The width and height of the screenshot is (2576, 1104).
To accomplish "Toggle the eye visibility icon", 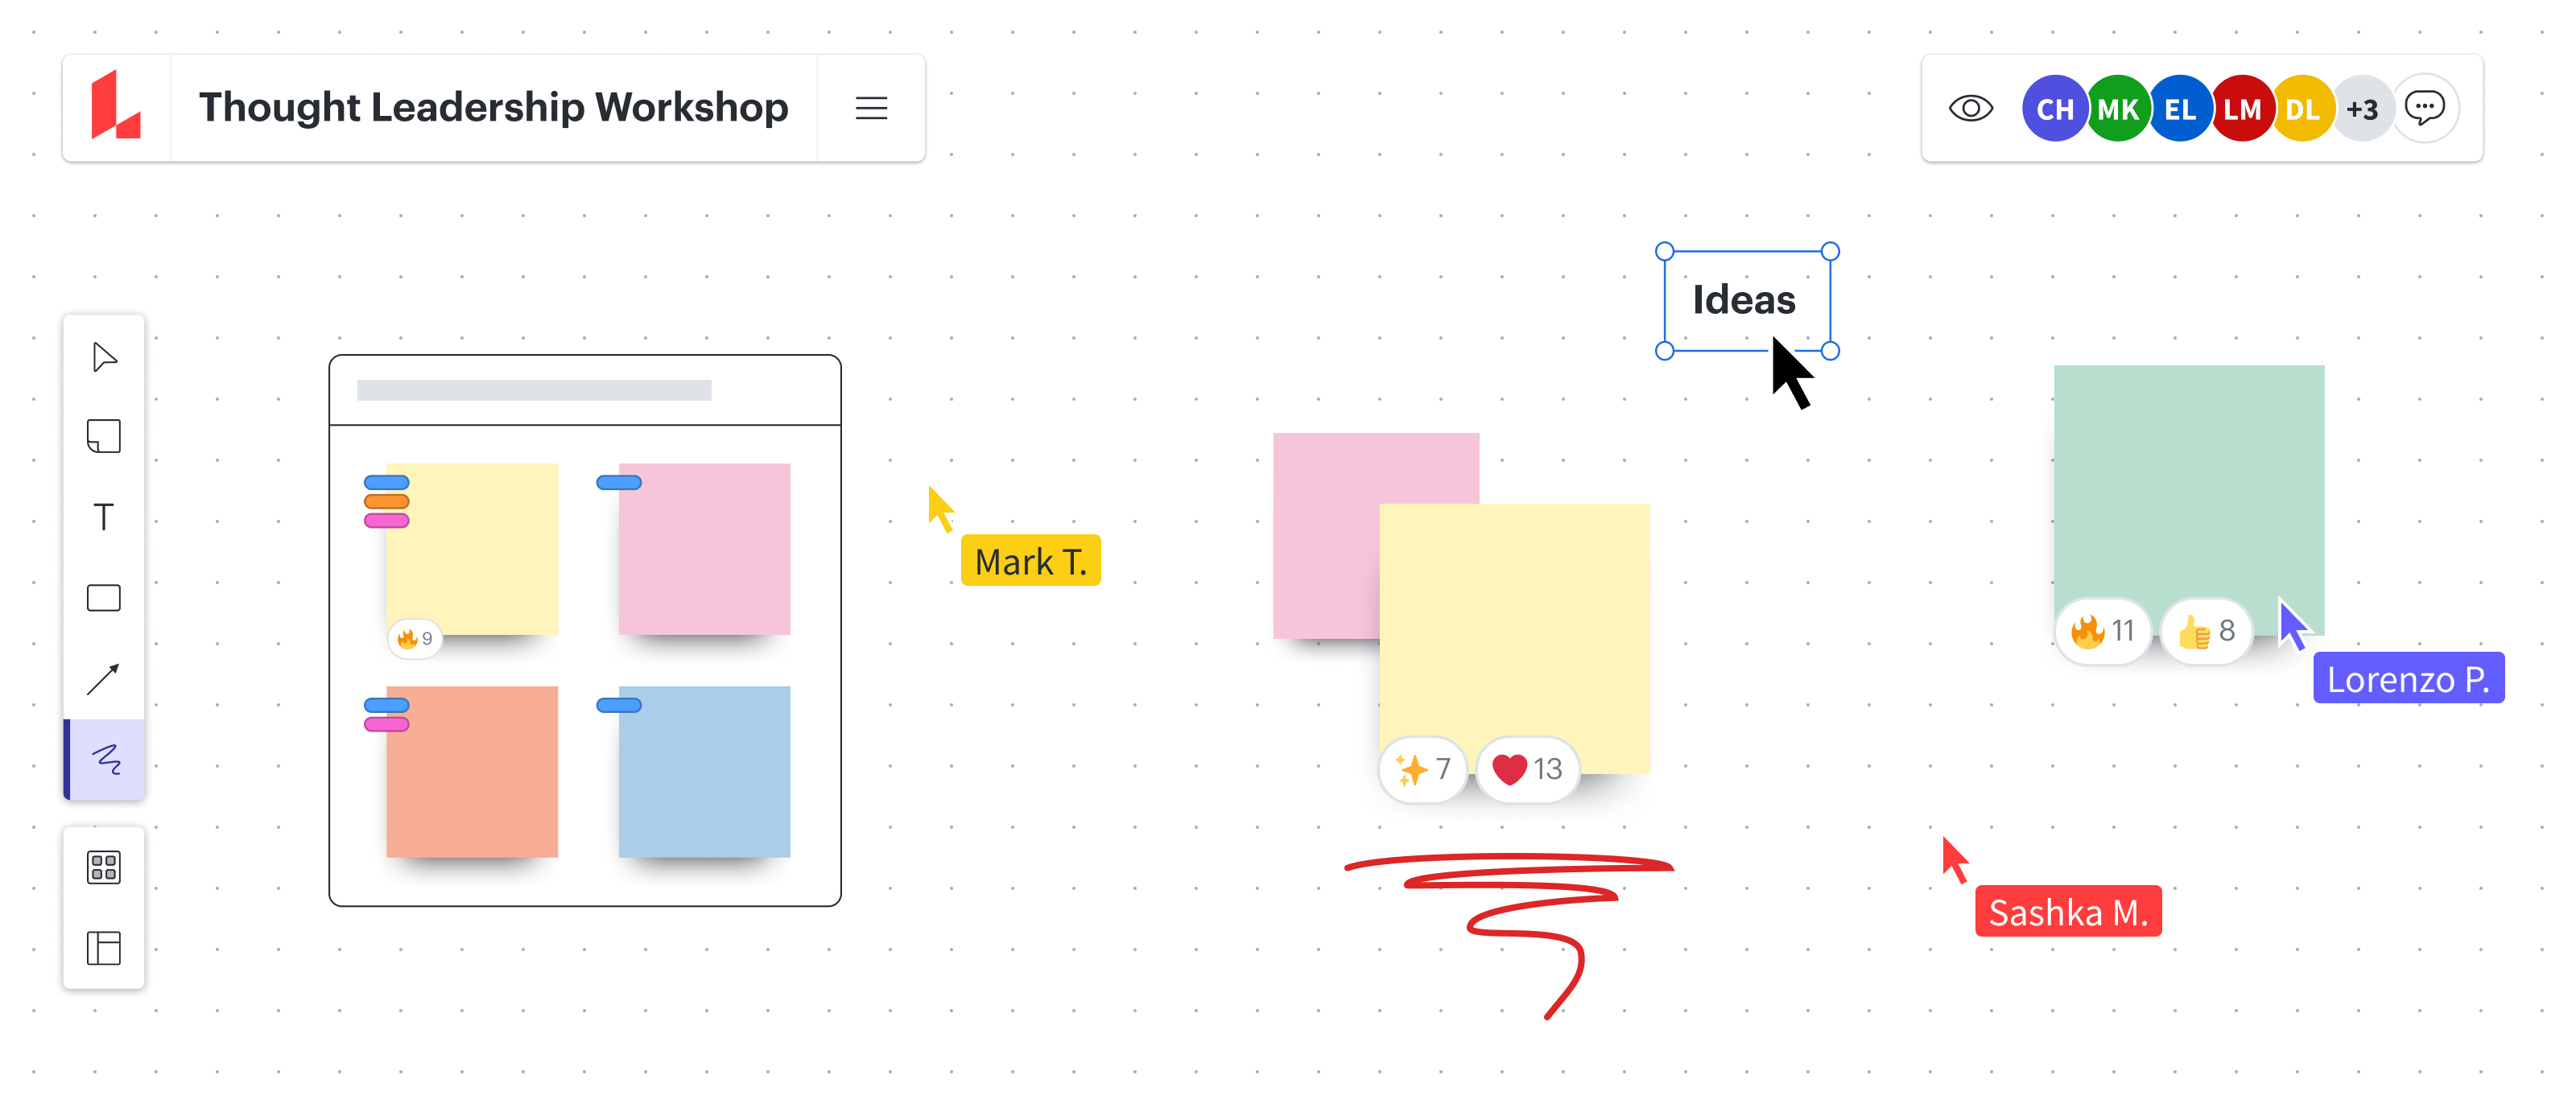I will (x=1970, y=108).
